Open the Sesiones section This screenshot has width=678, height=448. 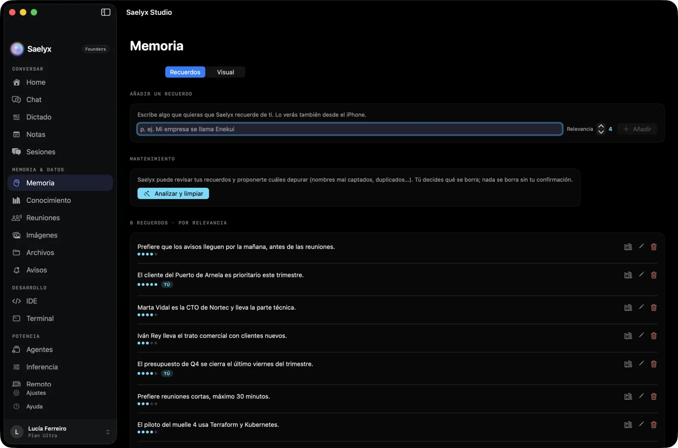coord(60,152)
